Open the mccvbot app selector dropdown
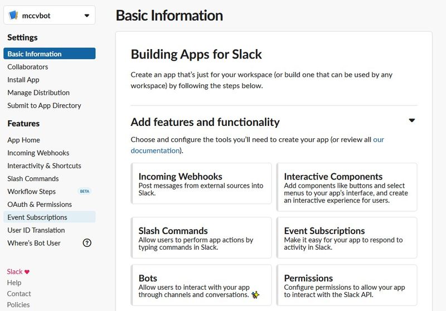 click(x=86, y=16)
